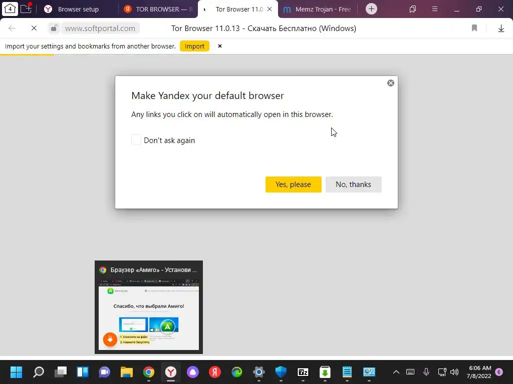Open the tab count home button
Image resolution: width=513 pixels, height=384 pixels.
click(x=10, y=8)
